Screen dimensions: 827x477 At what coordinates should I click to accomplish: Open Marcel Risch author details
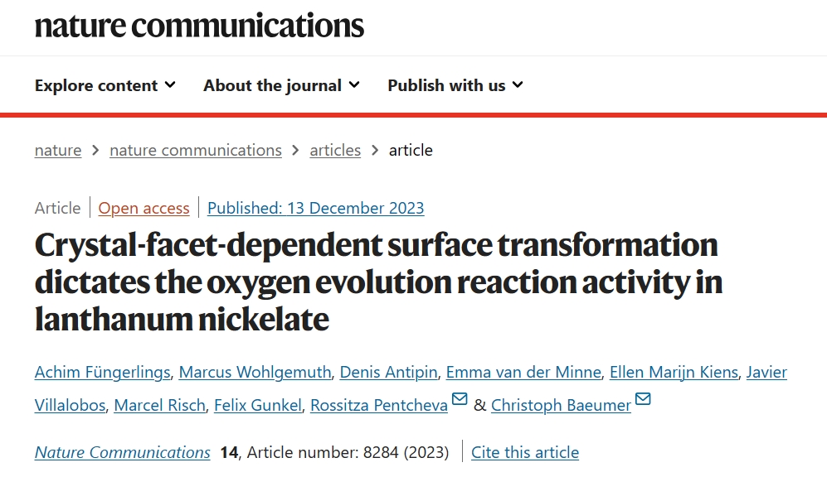point(160,405)
